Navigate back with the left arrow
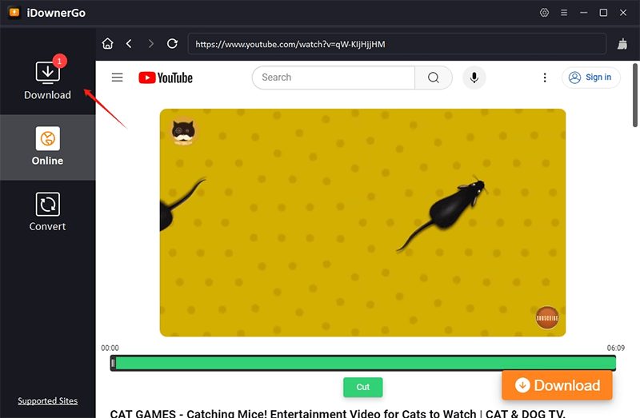The width and height of the screenshot is (640, 418). (129, 44)
